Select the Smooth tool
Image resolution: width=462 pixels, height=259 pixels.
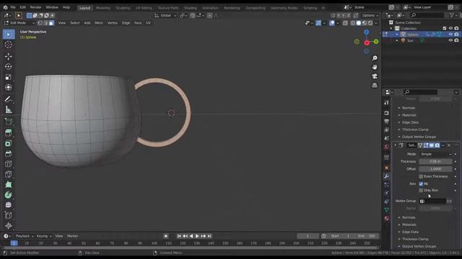click(x=9, y=204)
